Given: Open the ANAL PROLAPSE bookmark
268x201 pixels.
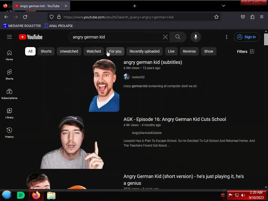Looking at the screenshot, I should click(x=58, y=26).
